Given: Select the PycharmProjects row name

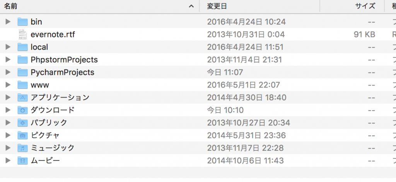Looking at the screenshot, I should [62, 72].
